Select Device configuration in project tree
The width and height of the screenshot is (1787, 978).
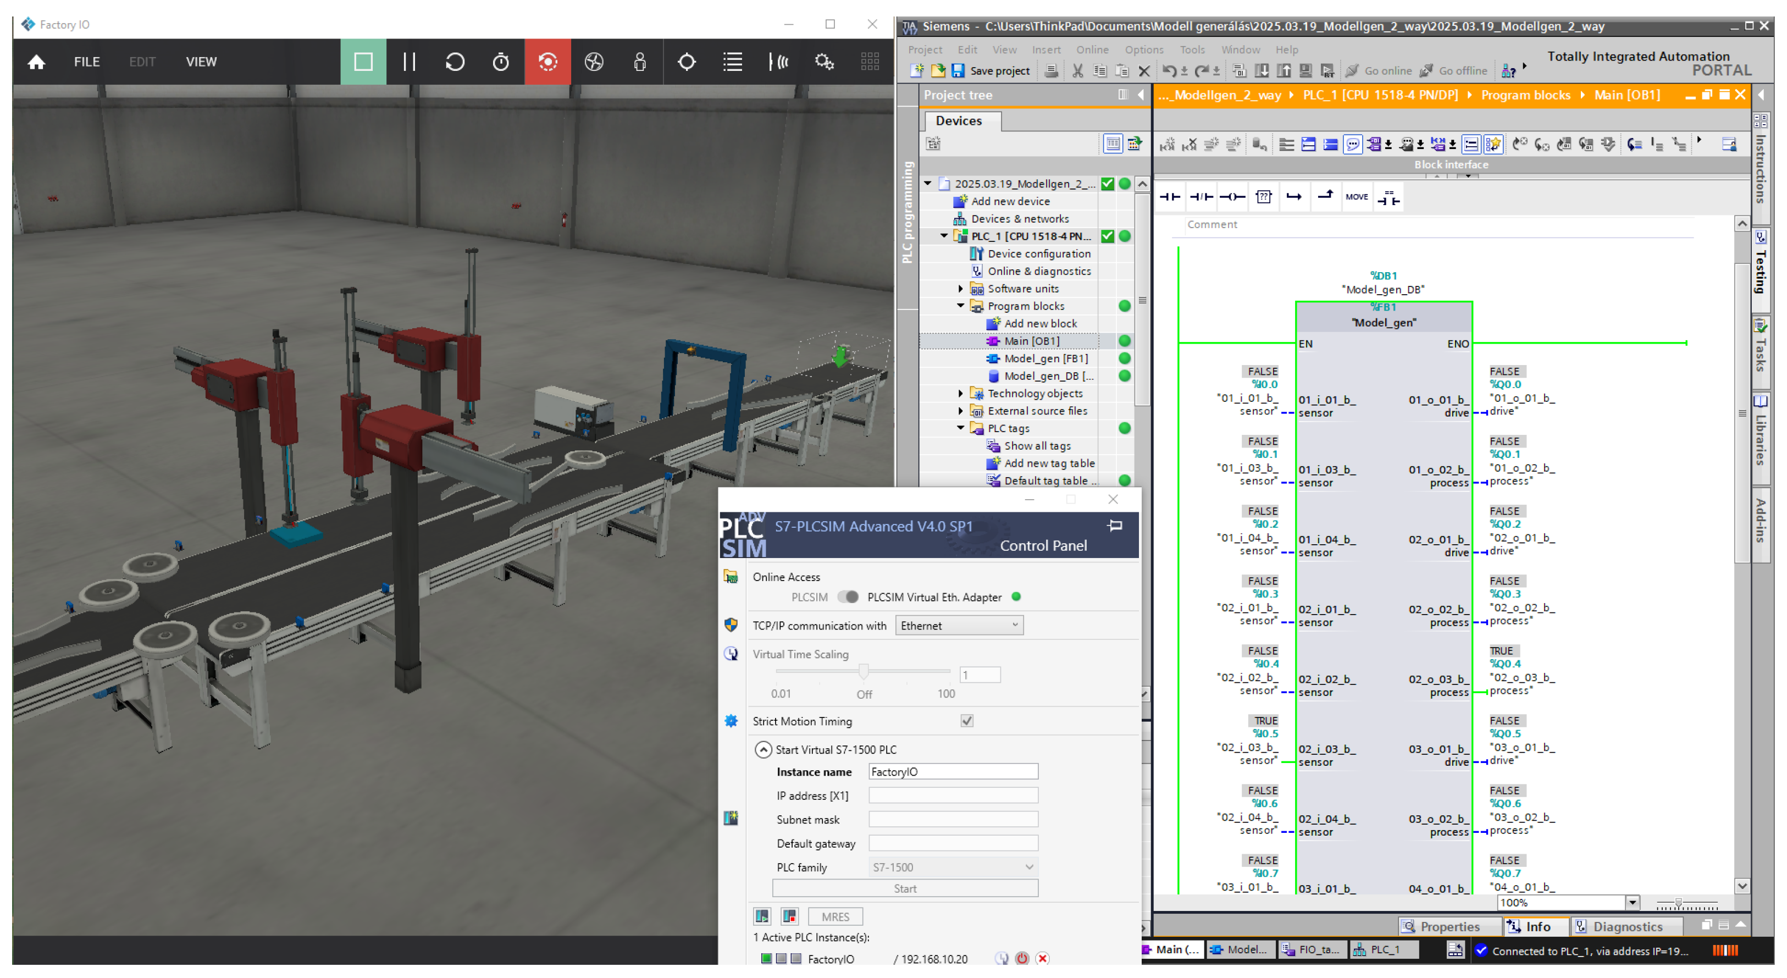tap(1038, 254)
